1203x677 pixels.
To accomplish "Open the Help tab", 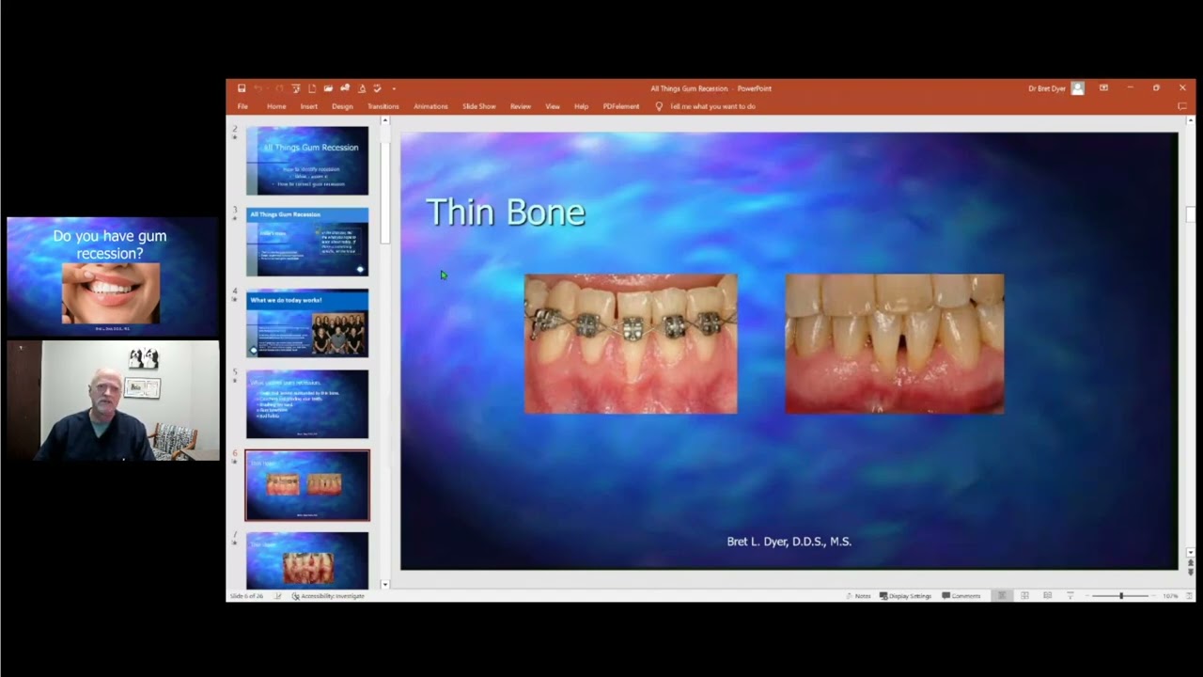I will (582, 106).
